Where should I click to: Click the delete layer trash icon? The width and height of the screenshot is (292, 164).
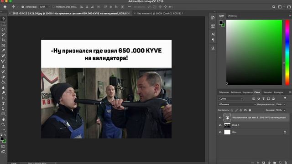pos(286,163)
